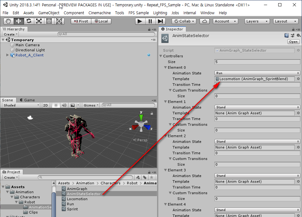Select the Rect transform tool

(49, 21)
